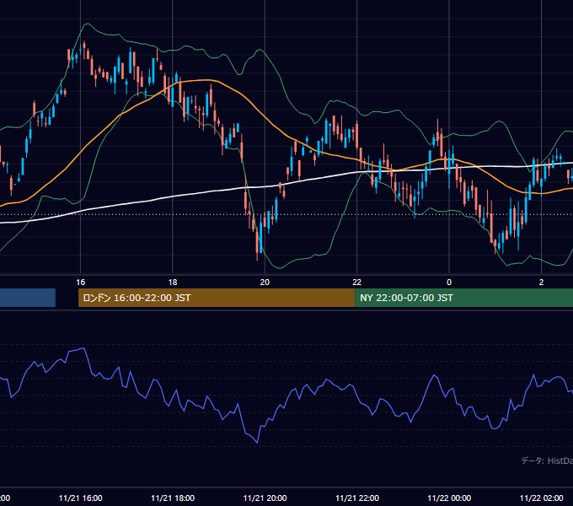Click the 16 hour axis label
Viewport: 573px width, 506px height.
80,283
